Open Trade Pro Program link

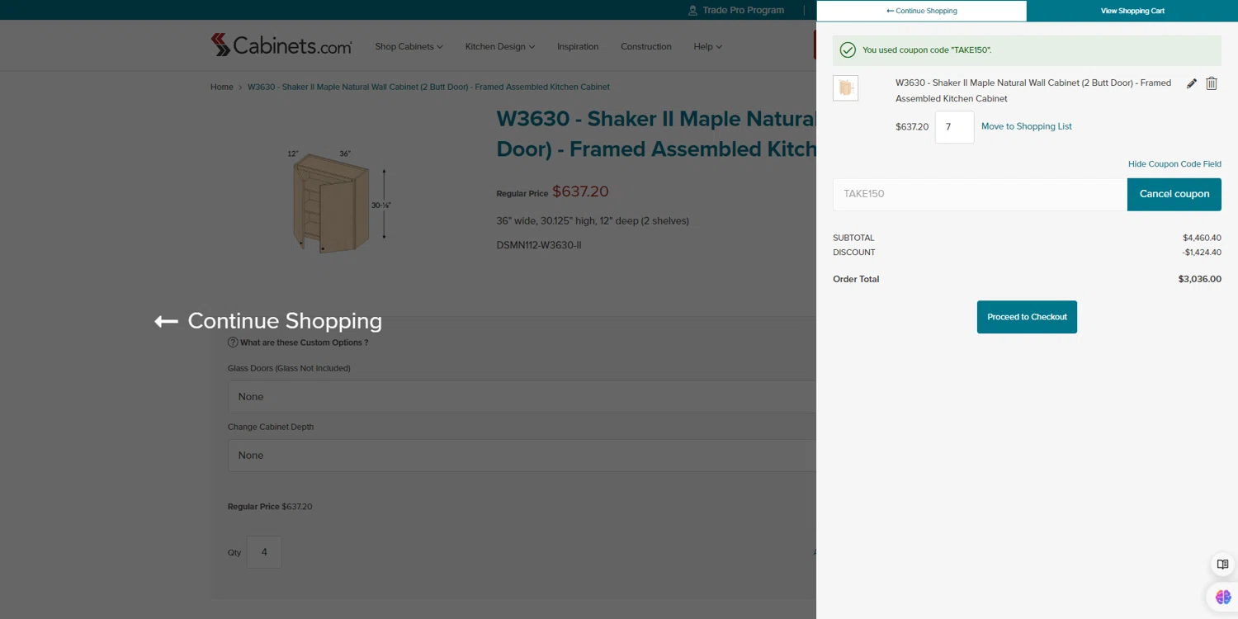[x=743, y=11]
